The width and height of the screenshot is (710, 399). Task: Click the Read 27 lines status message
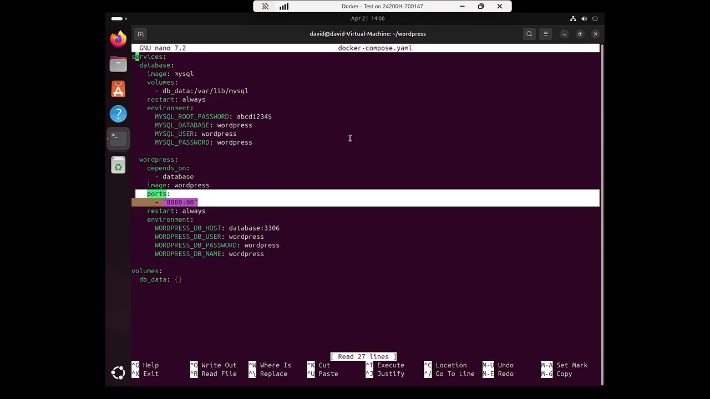point(363,357)
